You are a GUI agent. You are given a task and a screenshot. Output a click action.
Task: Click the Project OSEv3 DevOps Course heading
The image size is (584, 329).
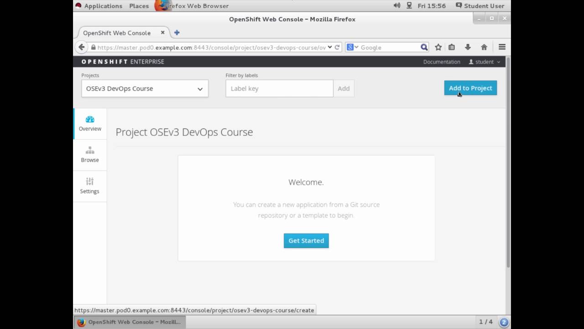[x=184, y=132]
